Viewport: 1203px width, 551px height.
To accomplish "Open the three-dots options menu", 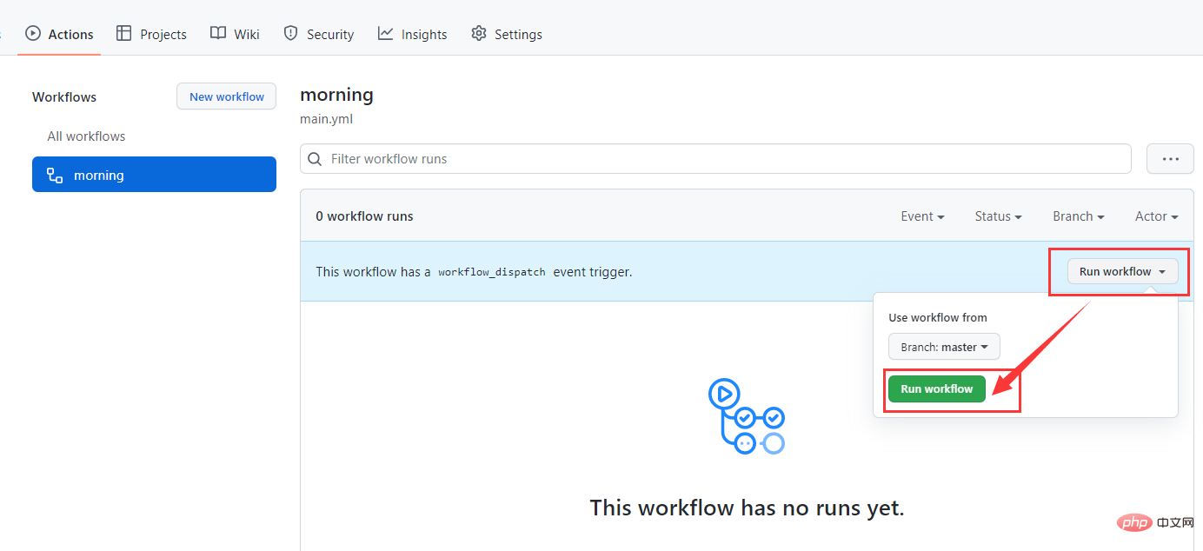I will point(1170,159).
